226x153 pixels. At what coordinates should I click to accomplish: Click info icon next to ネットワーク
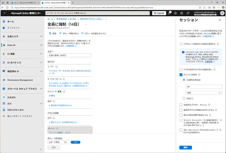coord(64,91)
